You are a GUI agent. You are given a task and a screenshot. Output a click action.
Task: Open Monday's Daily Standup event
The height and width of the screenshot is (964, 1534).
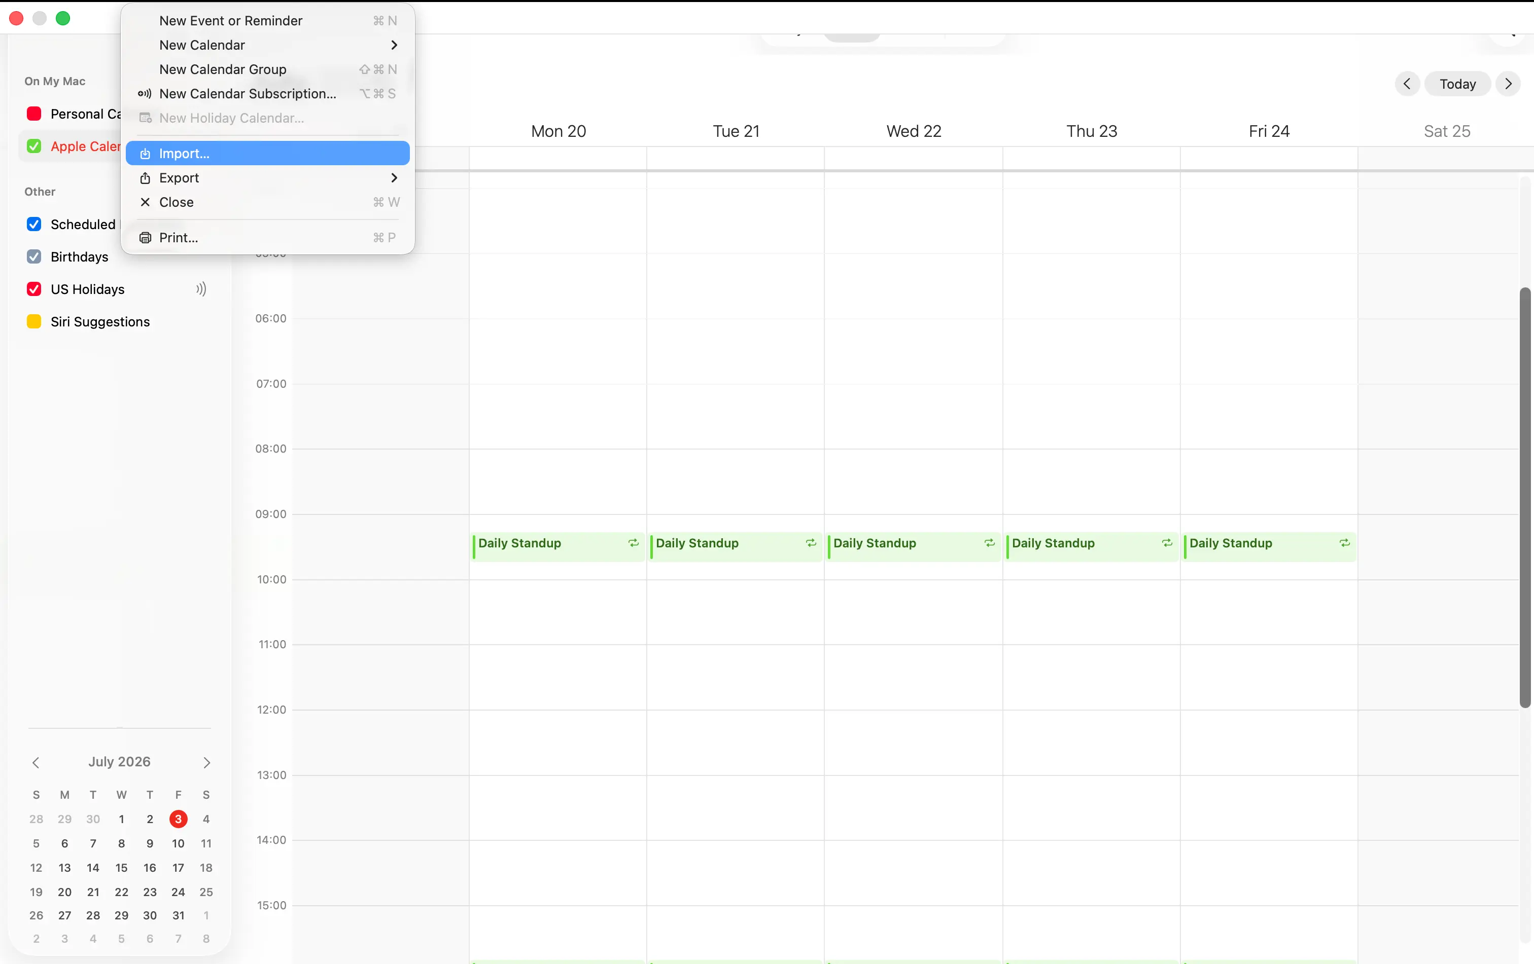pos(558,546)
